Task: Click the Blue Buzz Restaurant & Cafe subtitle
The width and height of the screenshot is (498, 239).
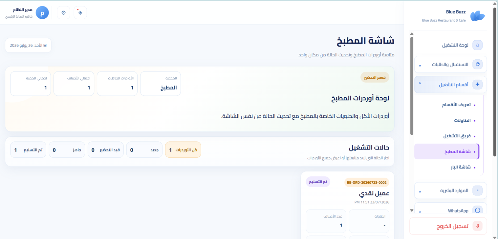Action: pyautogui.click(x=444, y=20)
